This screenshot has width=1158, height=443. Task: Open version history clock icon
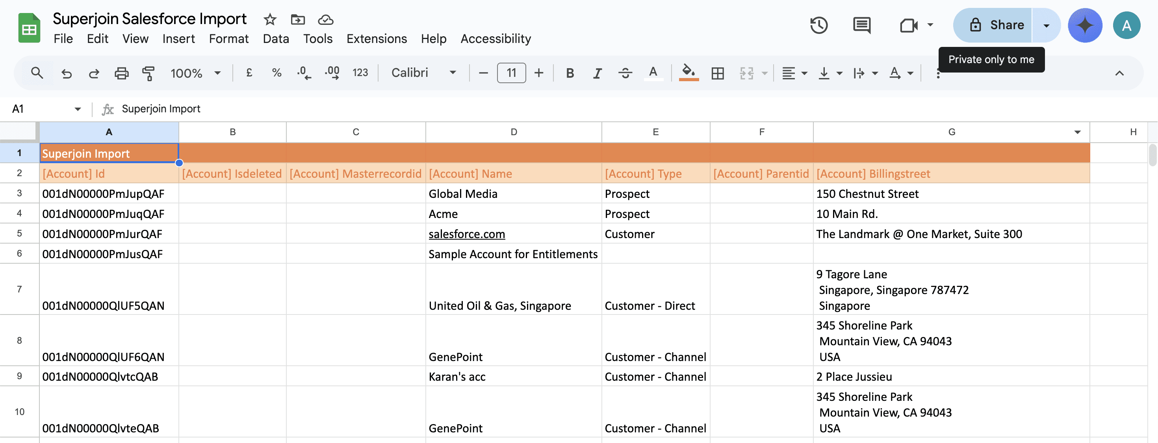point(818,25)
